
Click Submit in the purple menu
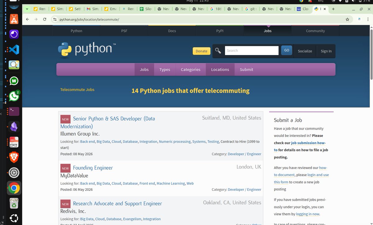pyautogui.click(x=246, y=70)
